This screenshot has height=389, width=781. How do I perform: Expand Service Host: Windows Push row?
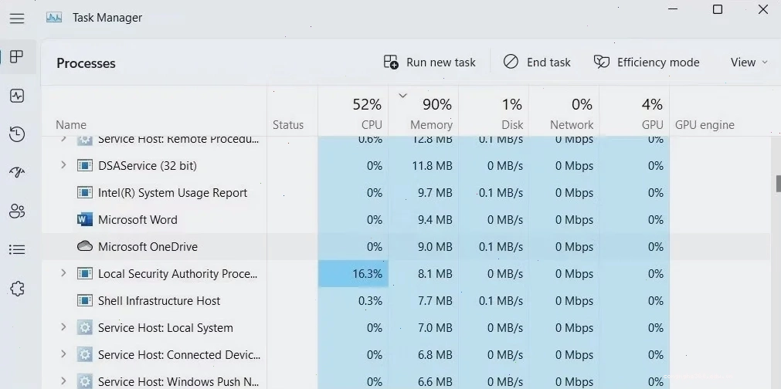click(63, 381)
